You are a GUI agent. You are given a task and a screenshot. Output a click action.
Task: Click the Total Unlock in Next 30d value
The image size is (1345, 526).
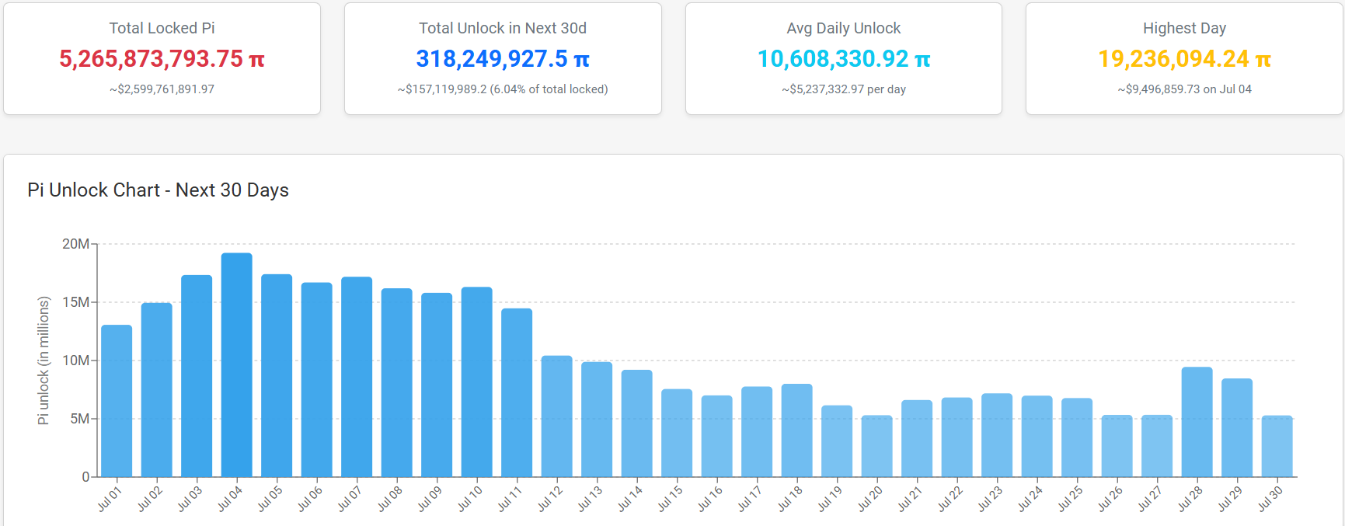(x=503, y=59)
